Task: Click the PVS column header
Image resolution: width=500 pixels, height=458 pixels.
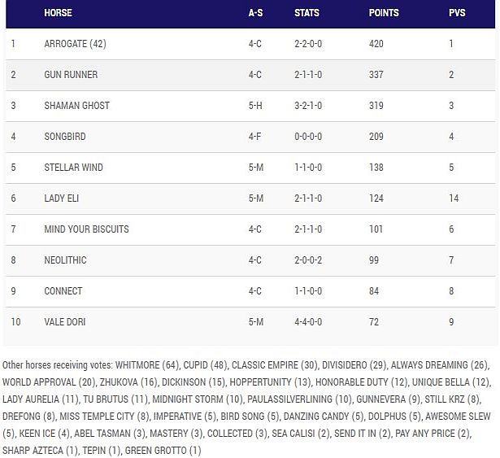Action: [456, 13]
